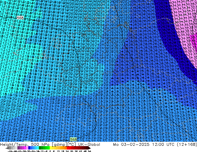The width and height of the screenshot is (197, 152).
Task: Click the '12:00 UTC (12+168)' time text
Action: click(175, 145)
